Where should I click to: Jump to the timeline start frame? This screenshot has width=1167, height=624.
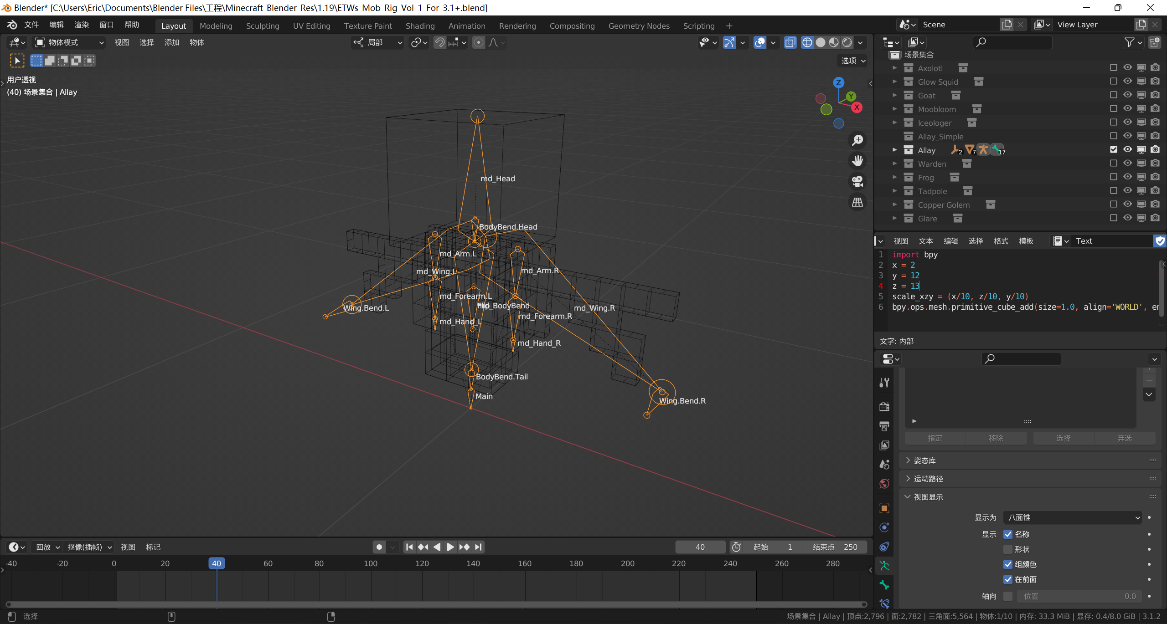tap(409, 547)
